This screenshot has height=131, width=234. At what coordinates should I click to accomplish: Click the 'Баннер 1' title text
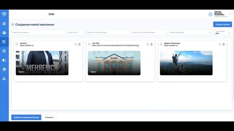[x=23, y=43]
